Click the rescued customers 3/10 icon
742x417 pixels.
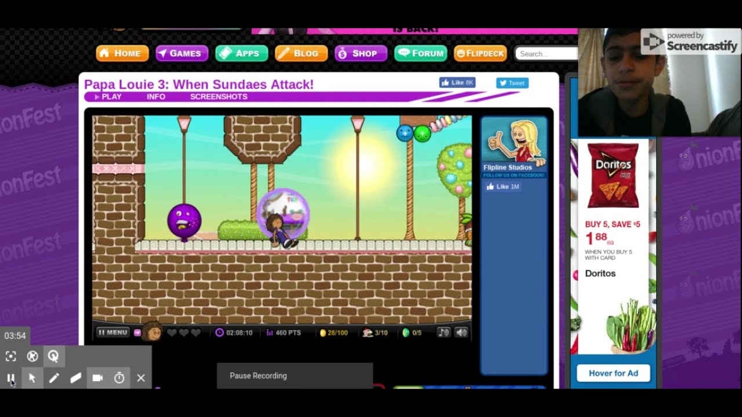click(367, 333)
